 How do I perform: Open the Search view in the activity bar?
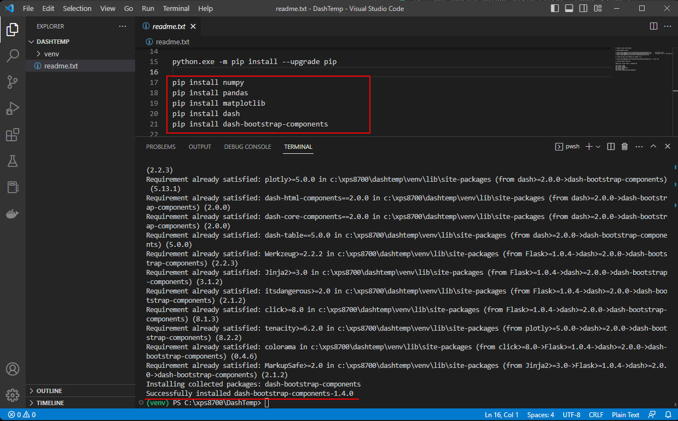coord(13,56)
